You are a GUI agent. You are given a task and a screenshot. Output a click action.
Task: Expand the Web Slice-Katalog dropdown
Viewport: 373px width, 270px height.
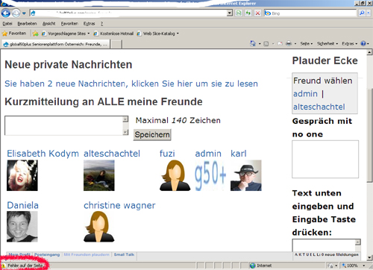tap(178, 34)
